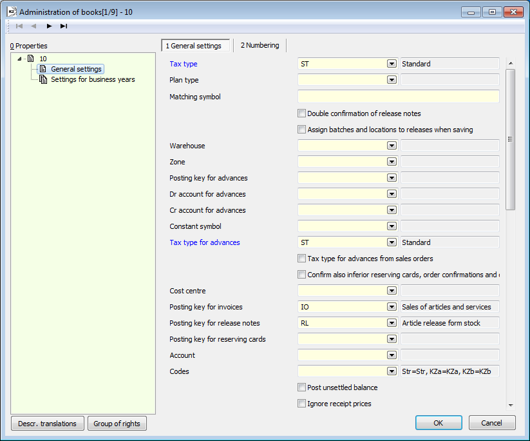The image size is (530, 441).
Task: Open the Tax type dropdown
Action: (x=391, y=64)
